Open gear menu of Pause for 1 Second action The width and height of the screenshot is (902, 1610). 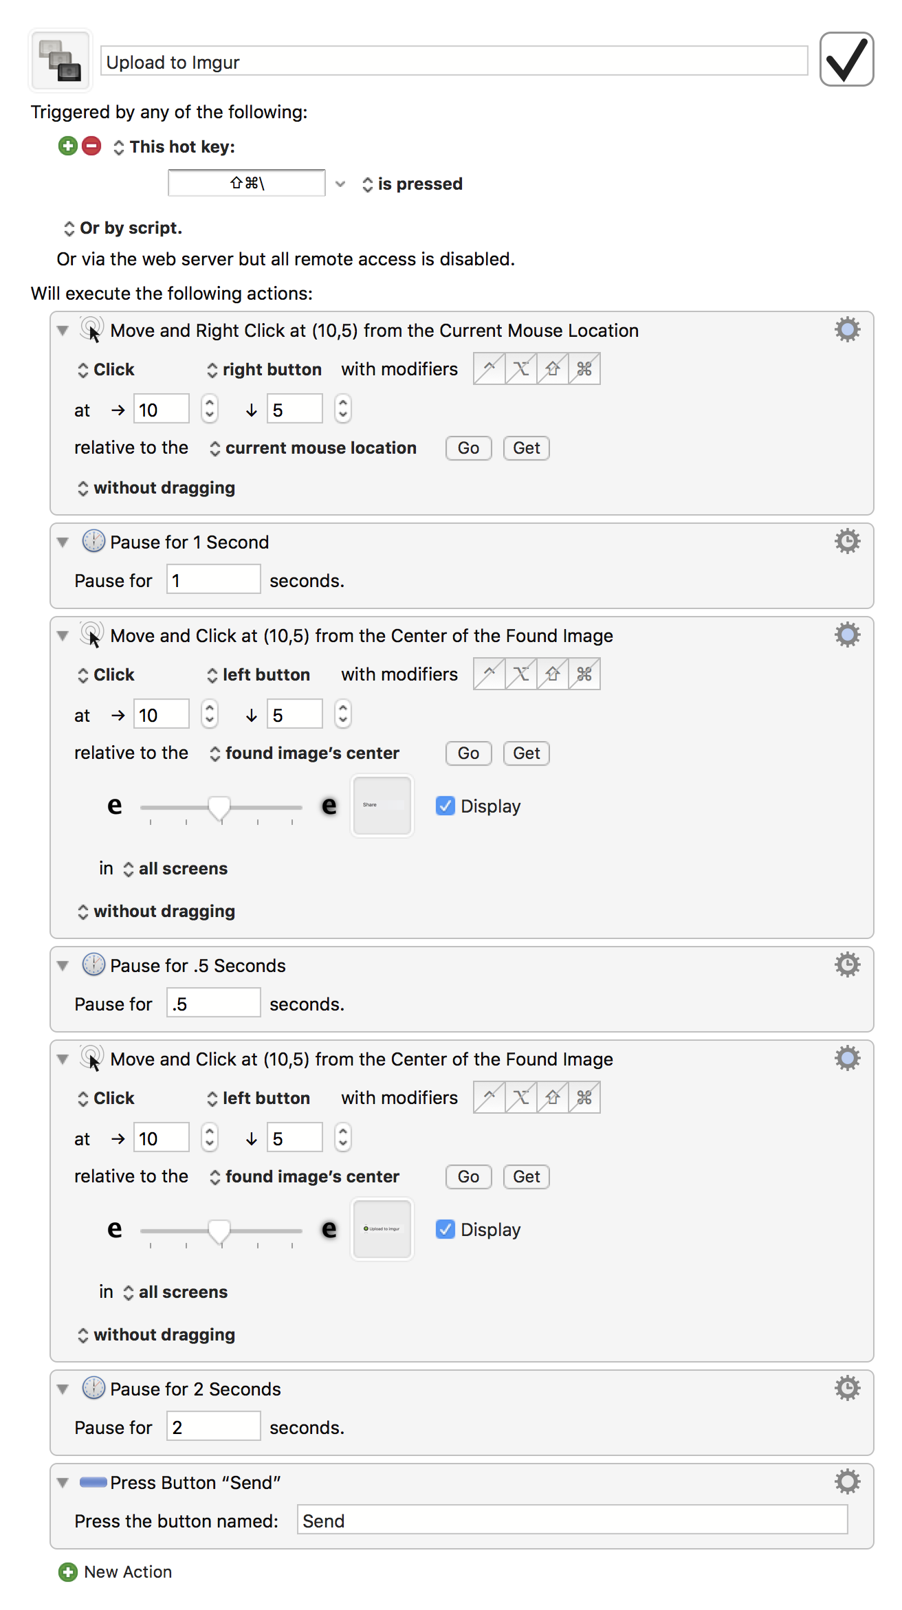[x=847, y=542]
